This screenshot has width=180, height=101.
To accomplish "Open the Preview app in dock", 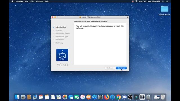I will tap(35, 97).
